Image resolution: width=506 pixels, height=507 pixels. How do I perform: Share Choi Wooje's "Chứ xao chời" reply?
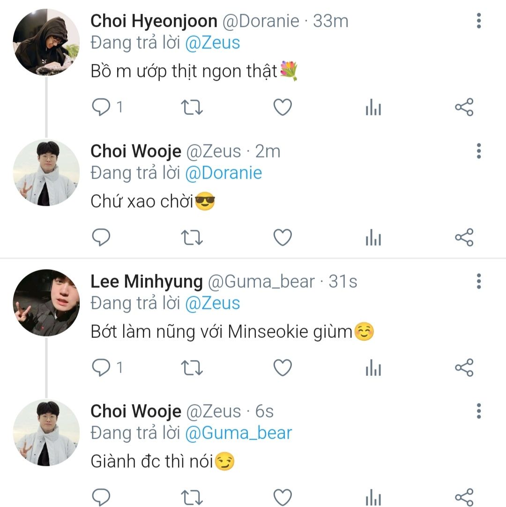464,238
